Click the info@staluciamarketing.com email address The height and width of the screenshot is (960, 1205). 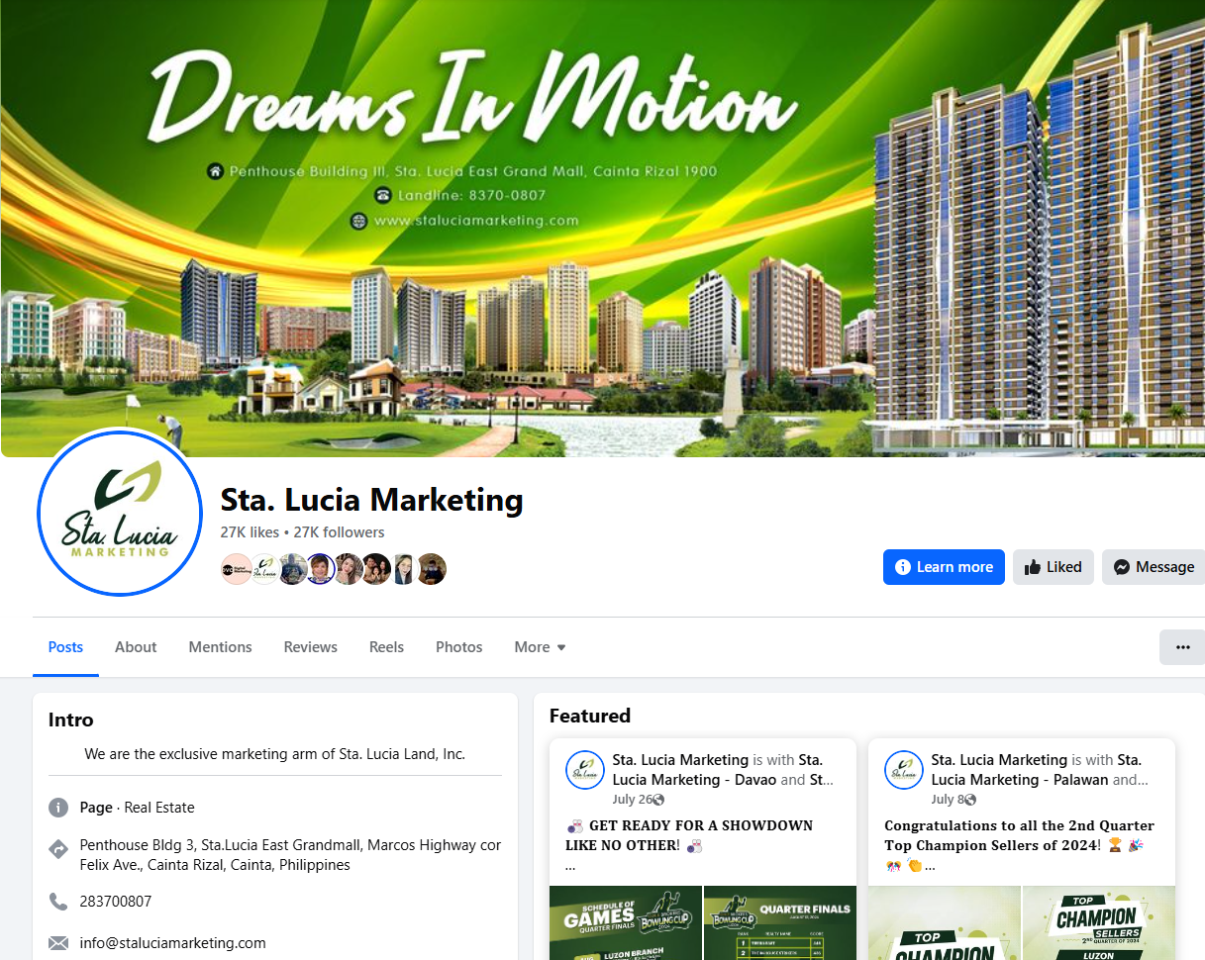pyautogui.click(x=173, y=943)
